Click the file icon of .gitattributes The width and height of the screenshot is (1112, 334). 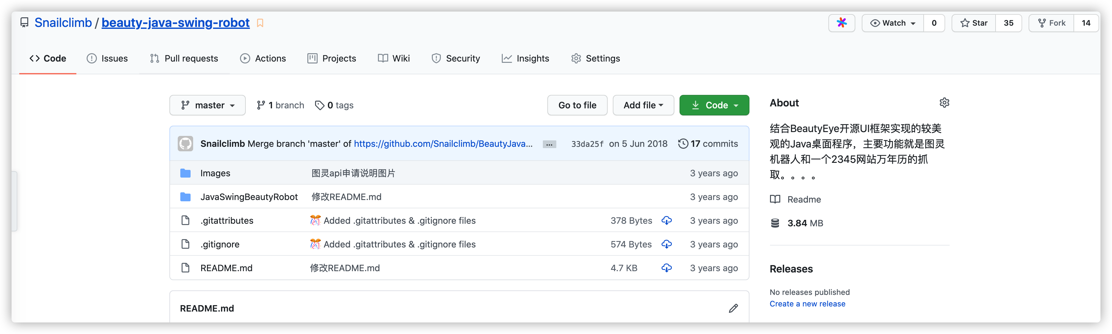coord(186,221)
